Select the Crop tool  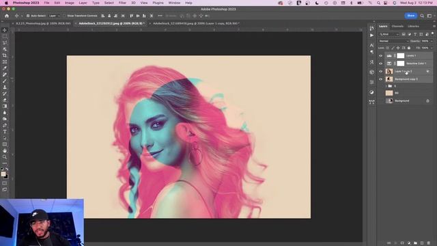click(5, 55)
